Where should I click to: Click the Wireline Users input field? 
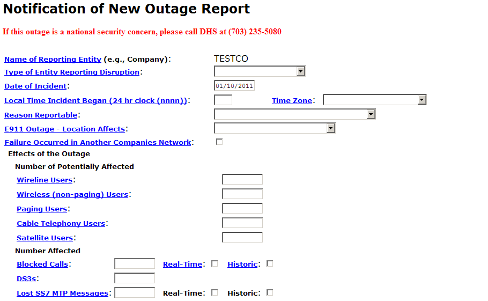(x=242, y=179)
